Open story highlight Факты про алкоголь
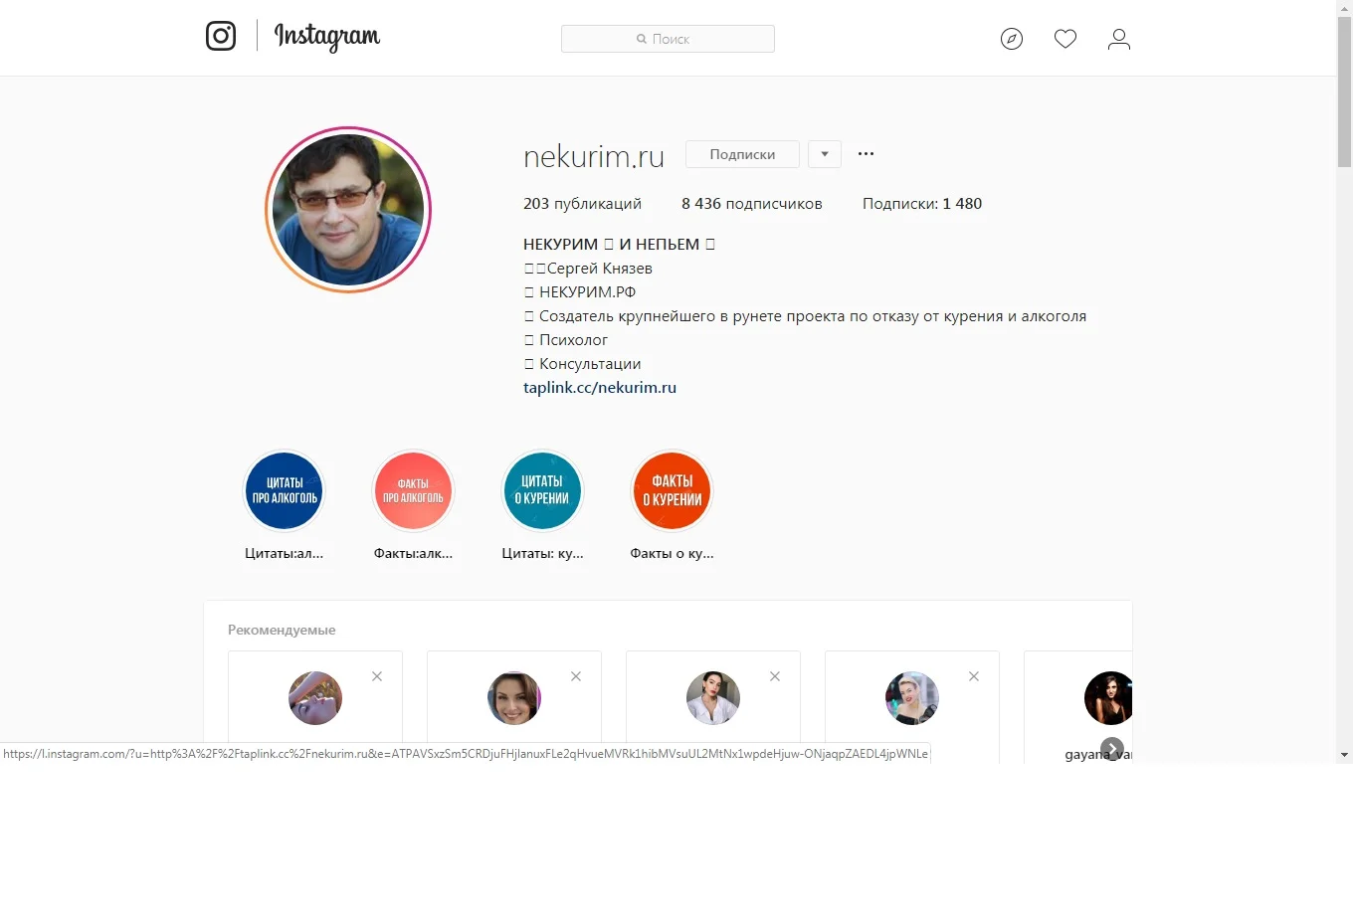This screenshot has height=919, width=1353. [413, 490]
